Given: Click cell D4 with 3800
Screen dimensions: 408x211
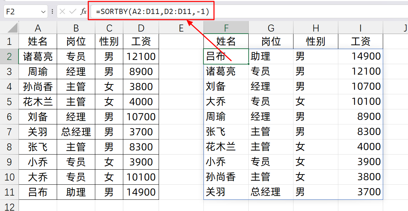Looking at the screenshot, I should click(141, 87).
